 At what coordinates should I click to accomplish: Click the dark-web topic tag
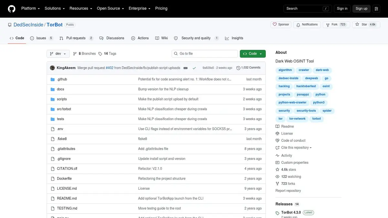pyautogui.click(x=322, y=70)
